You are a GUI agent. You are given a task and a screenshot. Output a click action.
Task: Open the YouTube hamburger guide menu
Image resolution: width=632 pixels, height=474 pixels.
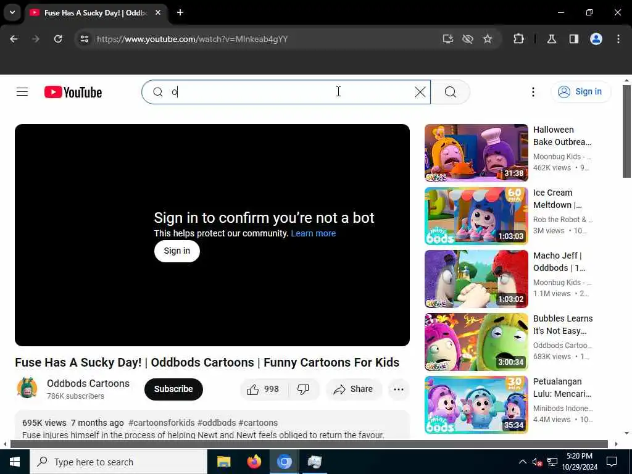pyautogui.click(x=22, y=92)
